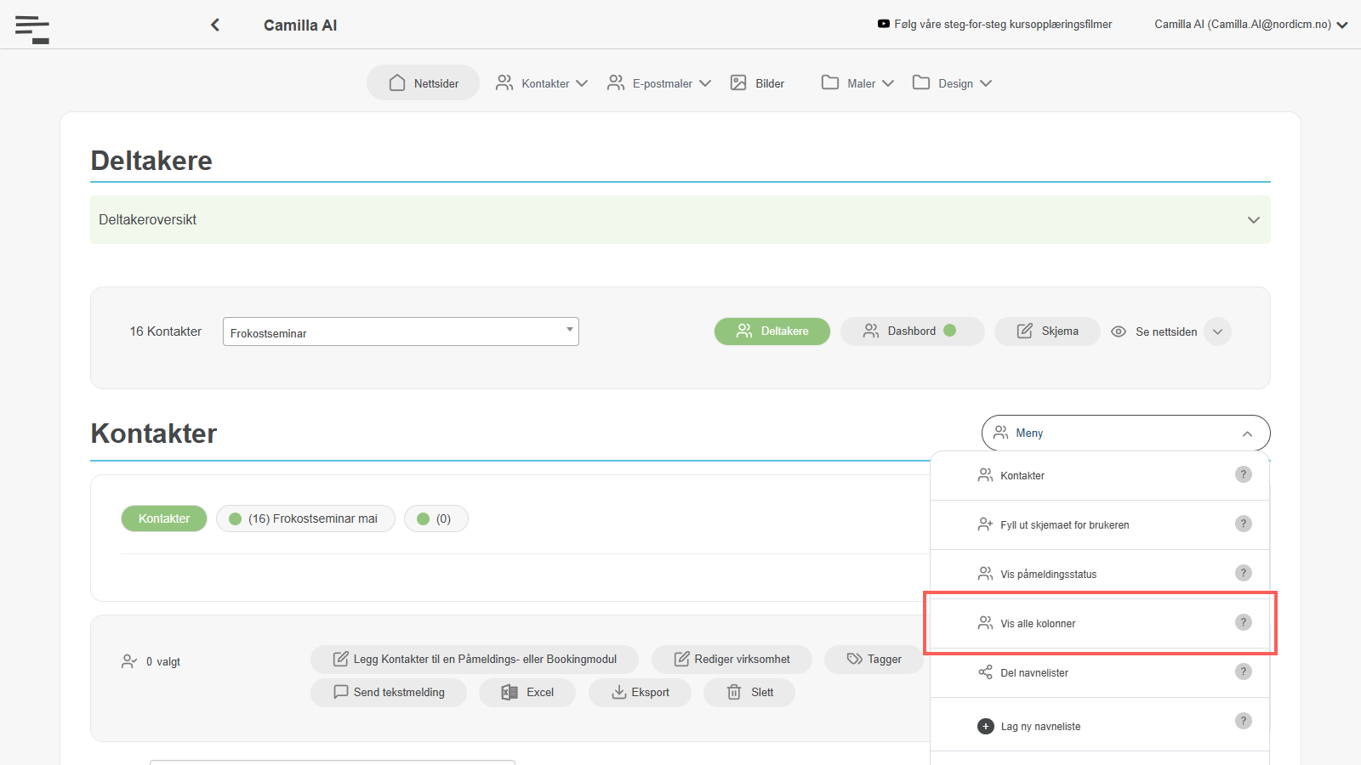Open help icon for Kontakter menu item
This screenshot has width=1361, height=765.
click(1244, 474)
